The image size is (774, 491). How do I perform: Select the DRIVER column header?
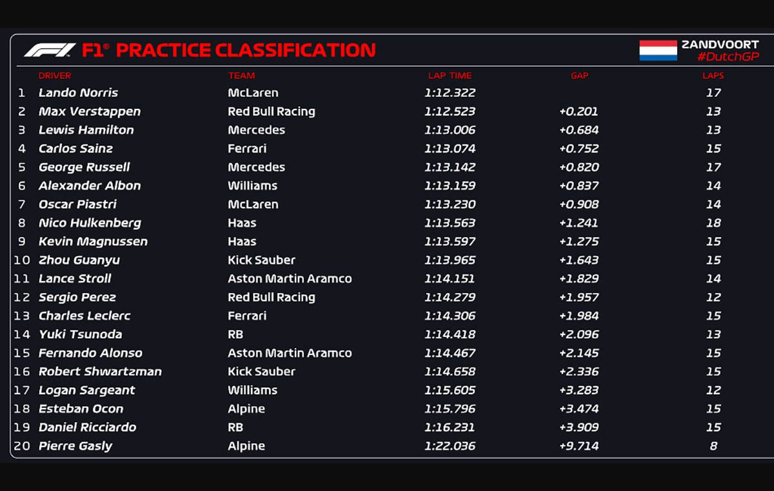pos(55,75)
